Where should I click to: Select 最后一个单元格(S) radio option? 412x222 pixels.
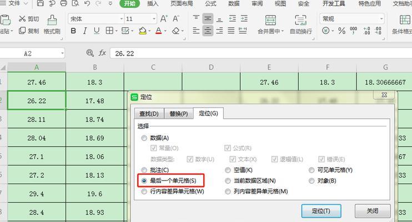(144, 181)
